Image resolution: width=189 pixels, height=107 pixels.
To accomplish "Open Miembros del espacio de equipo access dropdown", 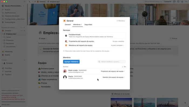I will point(117,45).
